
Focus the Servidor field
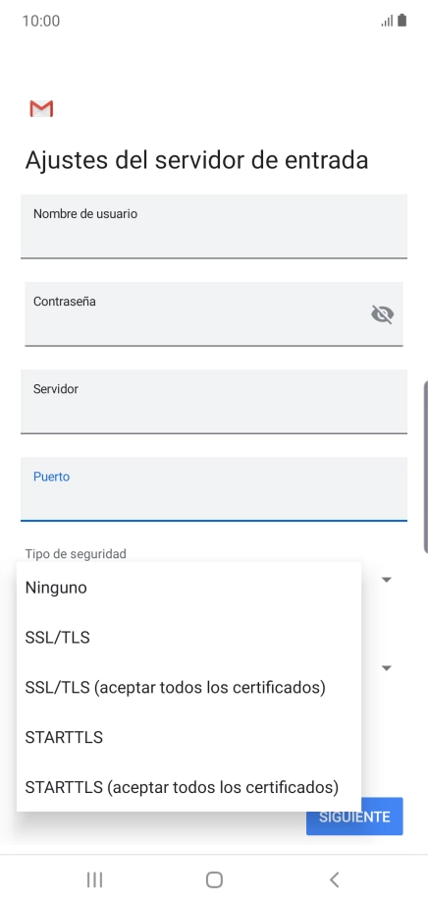[214, 402]
